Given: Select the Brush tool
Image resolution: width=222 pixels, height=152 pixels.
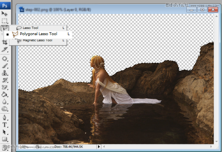Looking at the screenshot, I should (4, 66).
